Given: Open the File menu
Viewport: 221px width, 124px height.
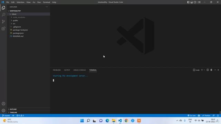Looking at the screenshot, I should (x=8, y=2).
